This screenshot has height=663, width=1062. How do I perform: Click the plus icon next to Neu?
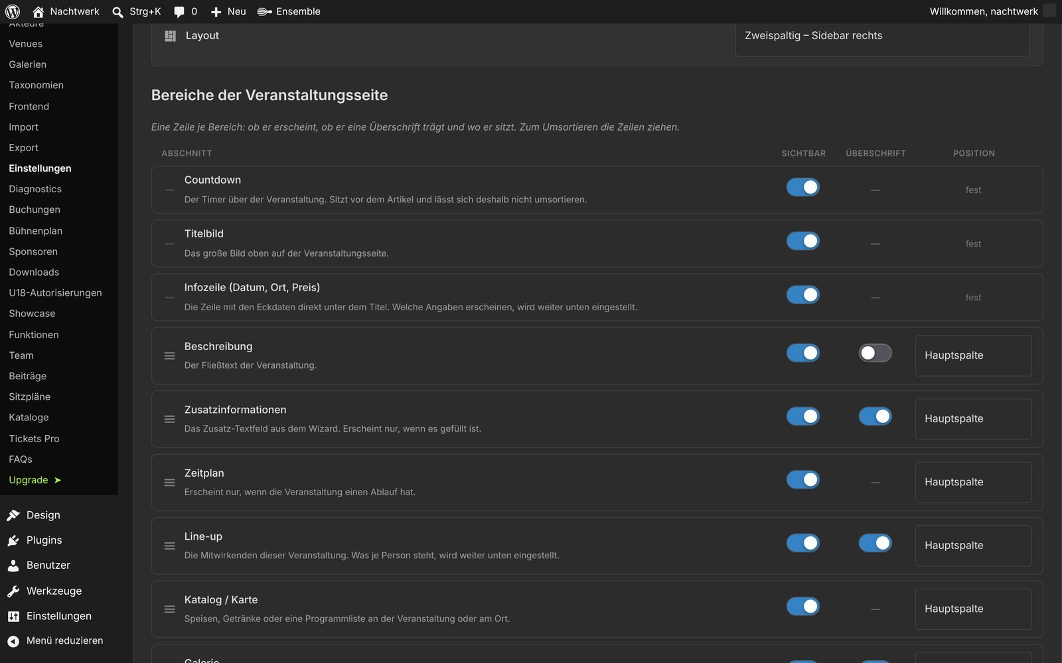(x=216, y=12)
